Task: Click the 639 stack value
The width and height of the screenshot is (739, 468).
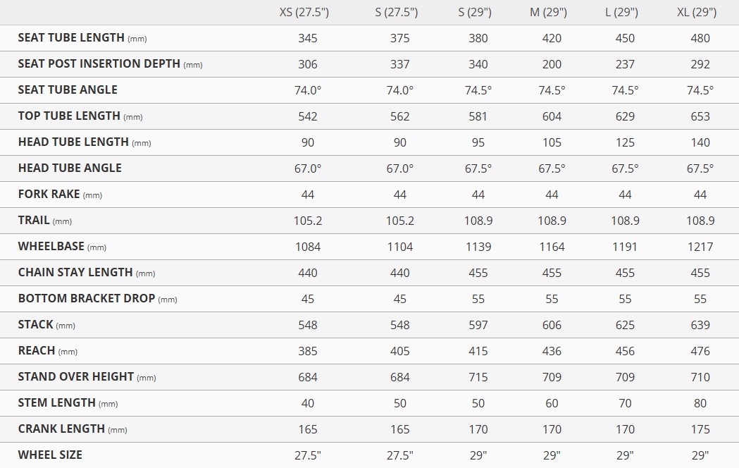Action: coord(700,325)
